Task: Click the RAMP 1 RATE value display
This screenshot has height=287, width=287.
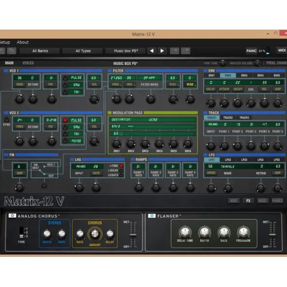Action: point(139,167)
